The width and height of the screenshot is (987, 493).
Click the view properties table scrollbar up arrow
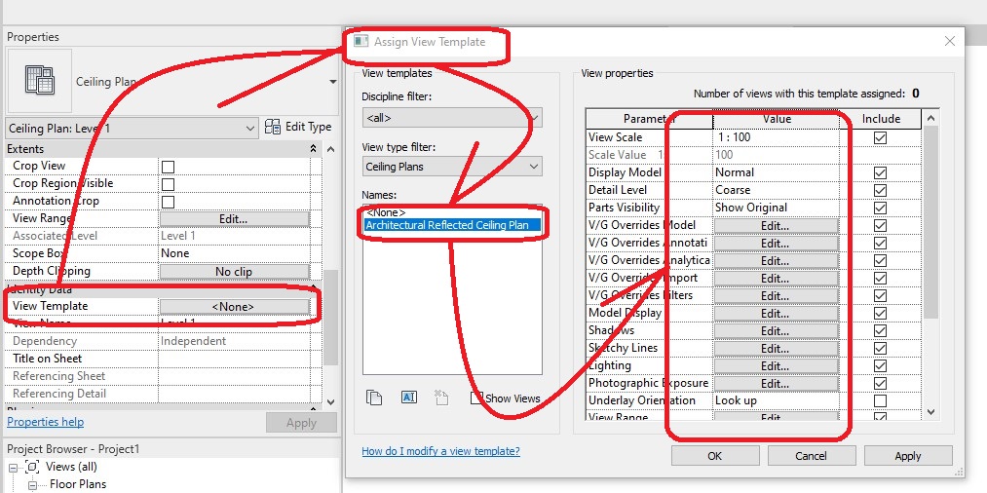point(931,118)
